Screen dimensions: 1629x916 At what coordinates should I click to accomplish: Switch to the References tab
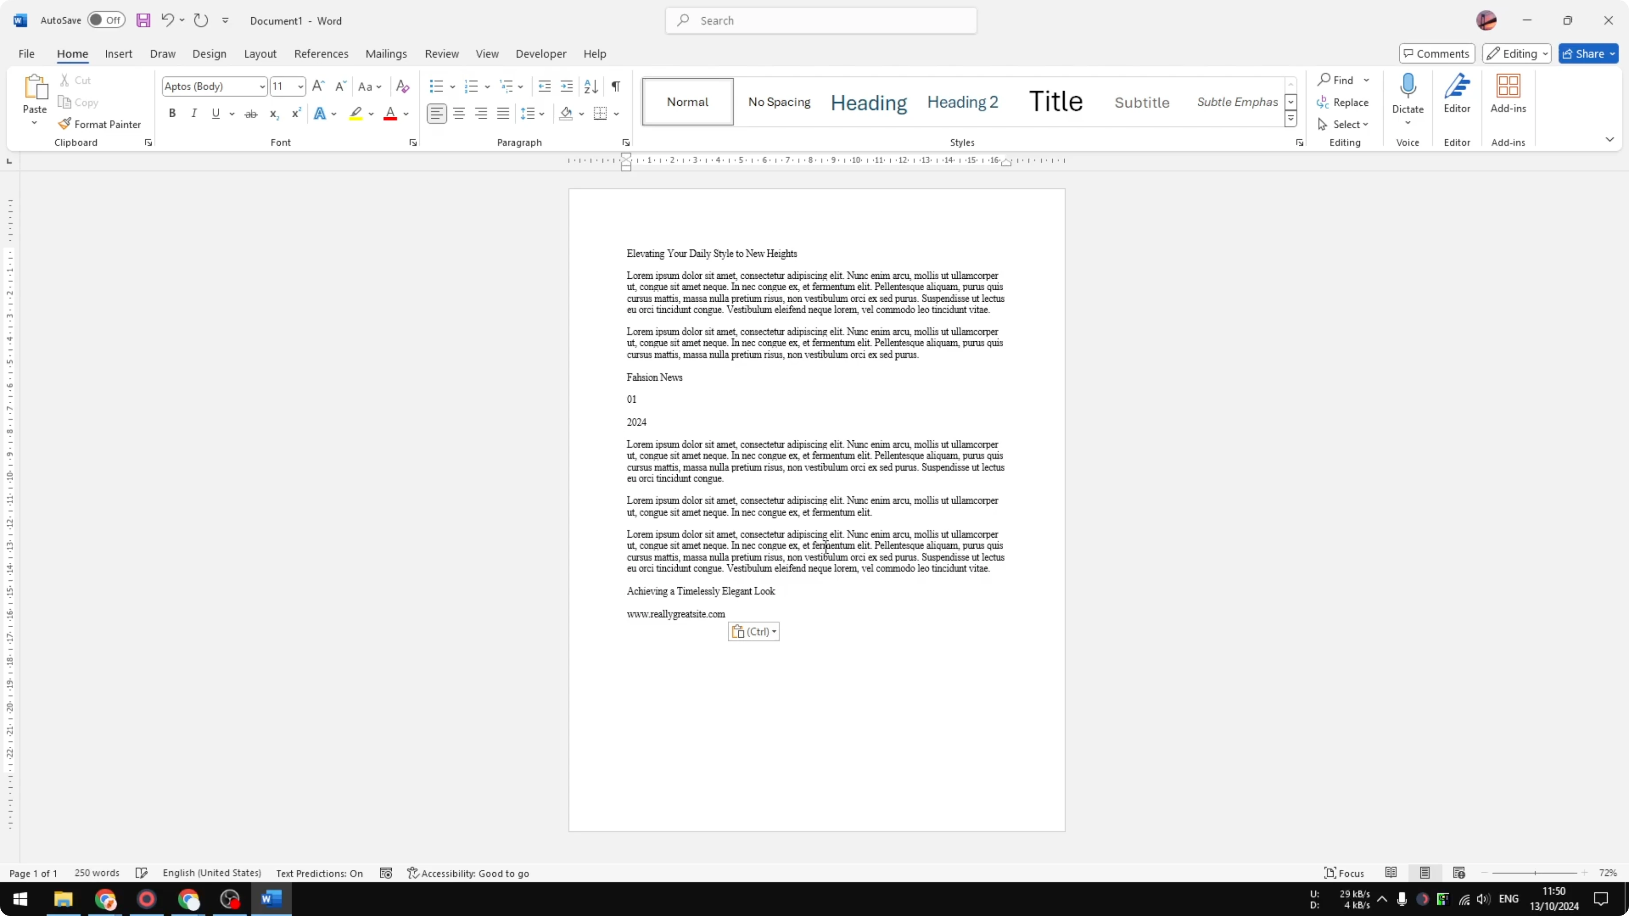tap(321, 54)
